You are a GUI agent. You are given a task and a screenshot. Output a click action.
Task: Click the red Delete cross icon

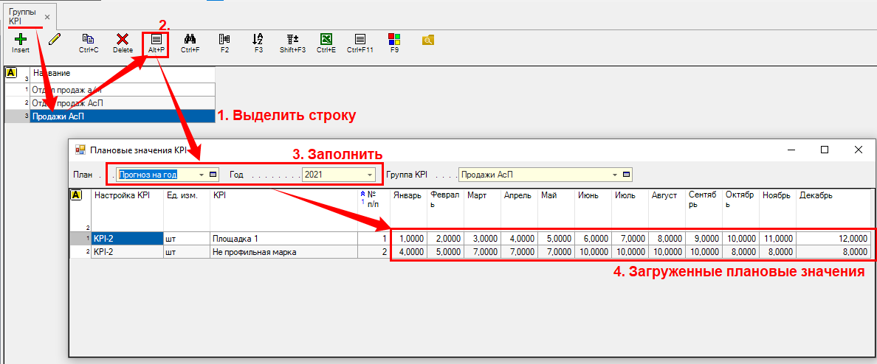coord(123,38)
